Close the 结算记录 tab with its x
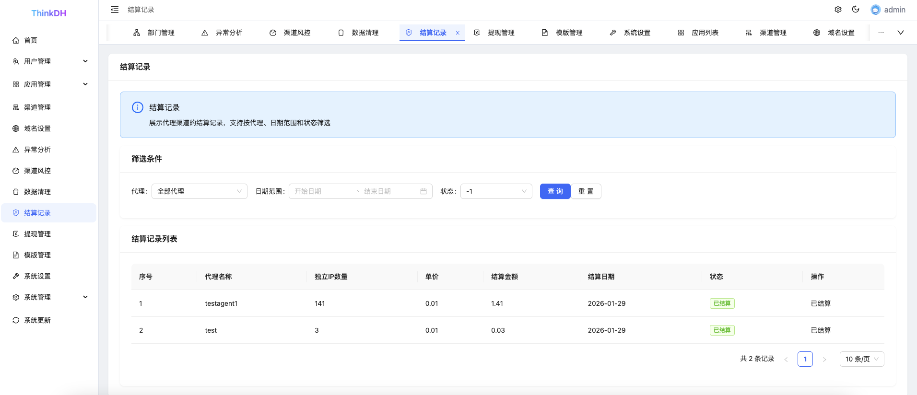 (x=458, y=33)
